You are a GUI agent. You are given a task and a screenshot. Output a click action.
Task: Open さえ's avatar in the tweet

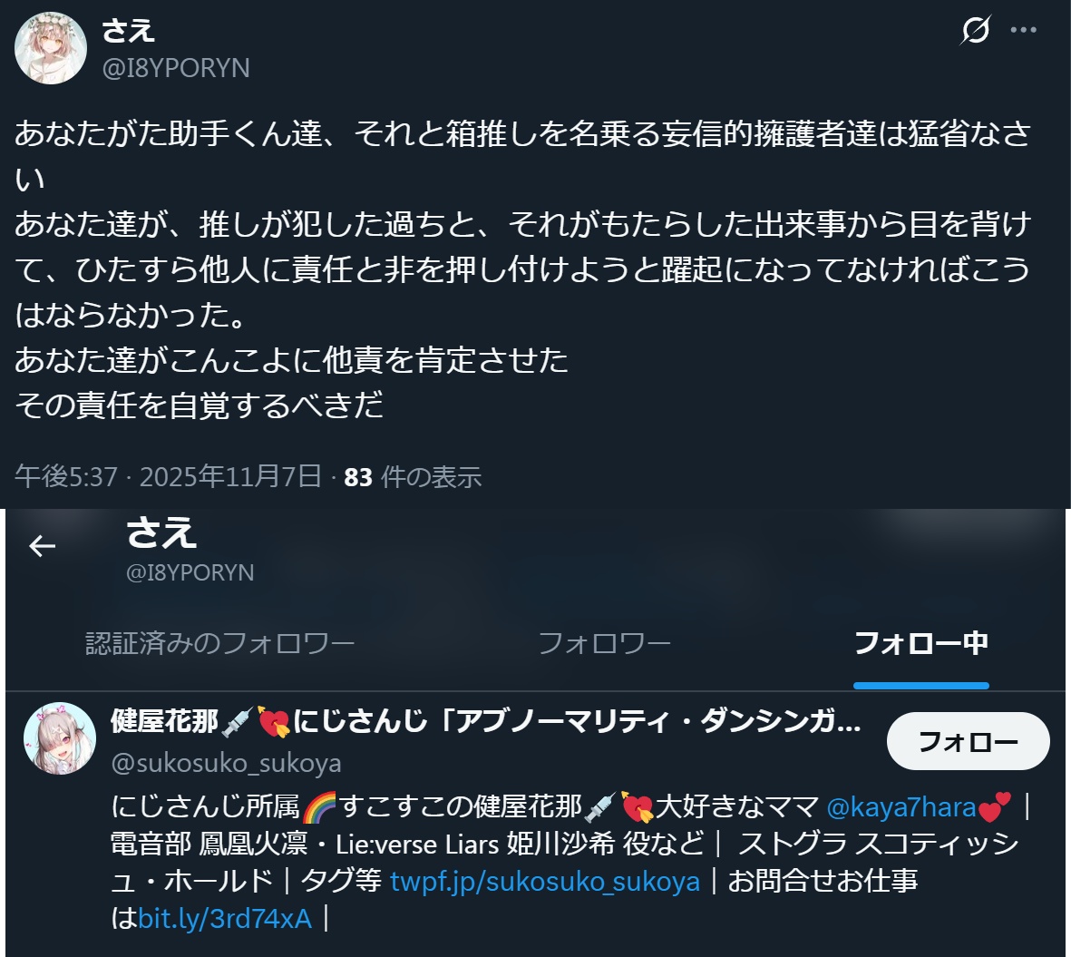(x=51, y=48)
